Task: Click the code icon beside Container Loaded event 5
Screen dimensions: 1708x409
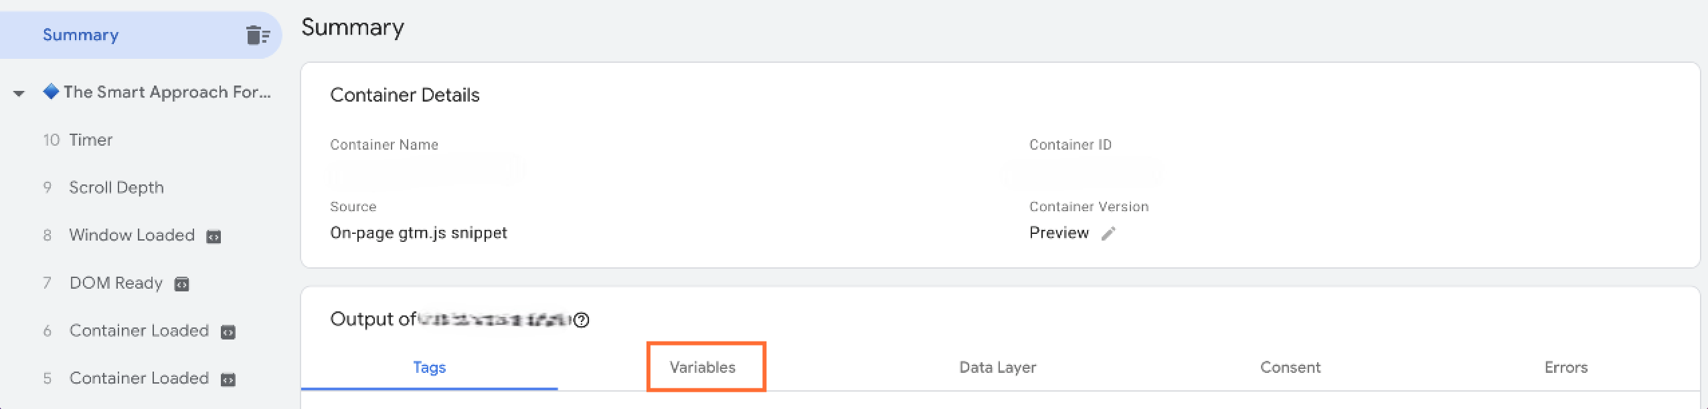Action: point(229,379)
